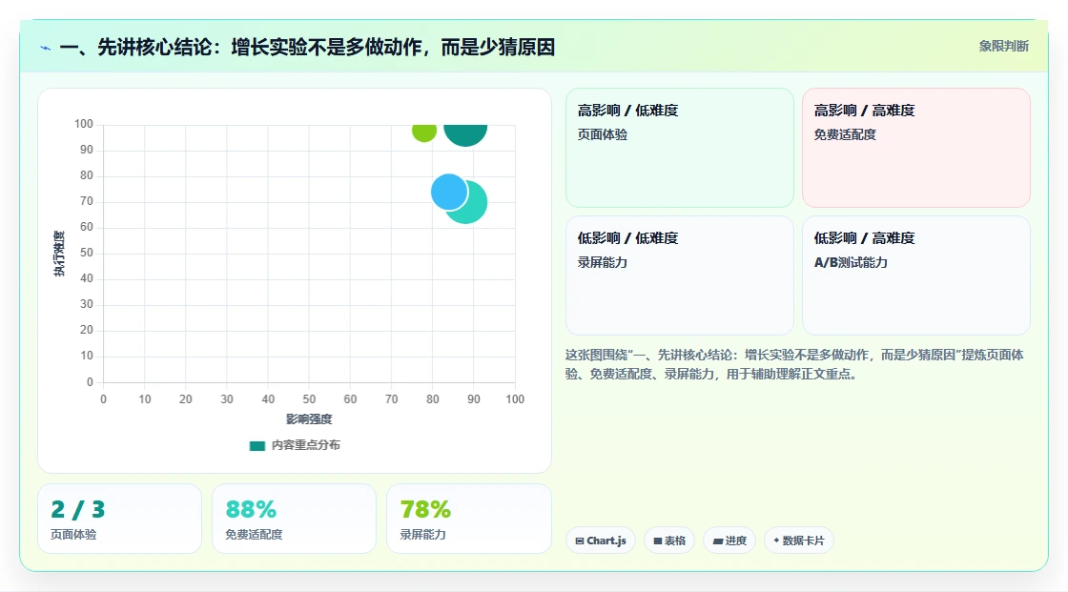Click the 数据卡片 tag

[x=799, y=541]
